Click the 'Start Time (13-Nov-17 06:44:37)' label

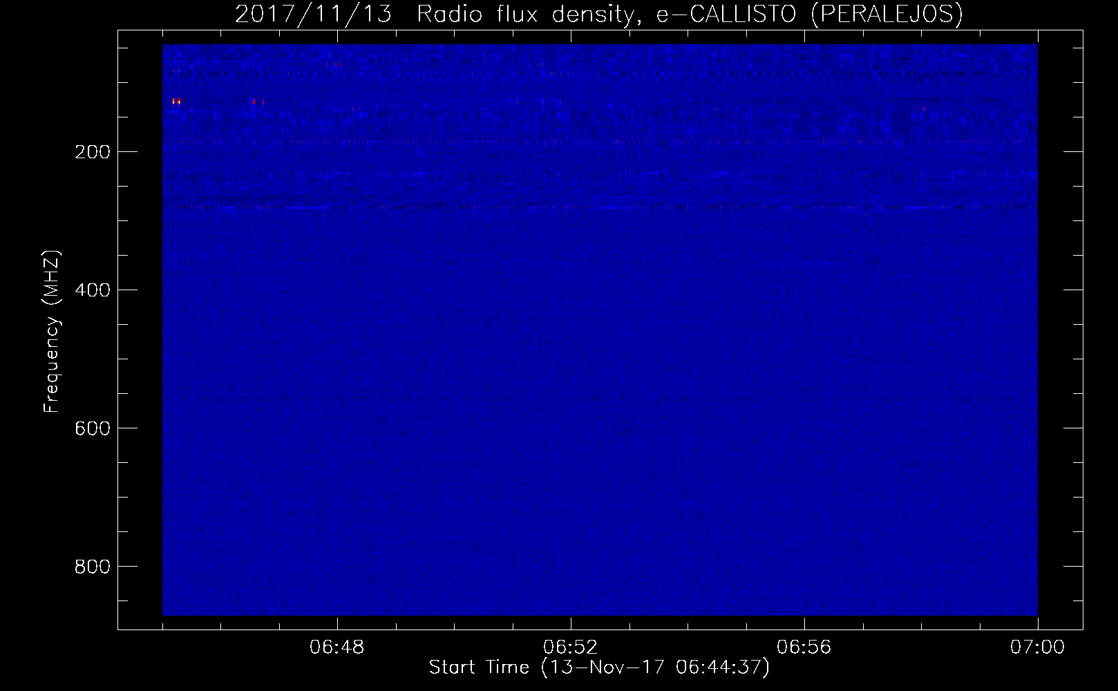599,668
